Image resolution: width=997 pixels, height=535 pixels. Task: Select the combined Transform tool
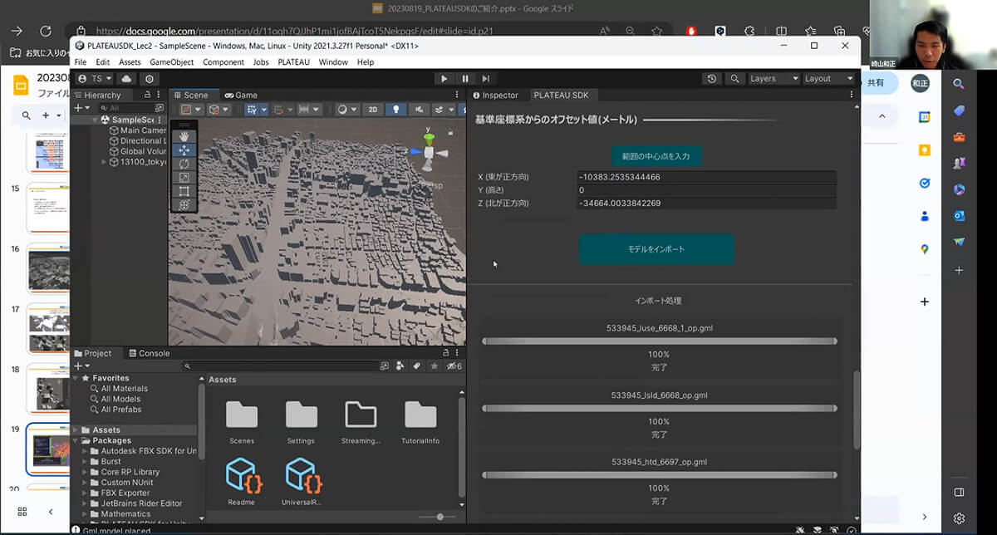click(x=184, y=204)
